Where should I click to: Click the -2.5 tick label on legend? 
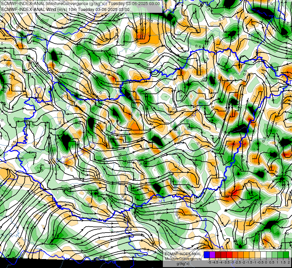238,262
